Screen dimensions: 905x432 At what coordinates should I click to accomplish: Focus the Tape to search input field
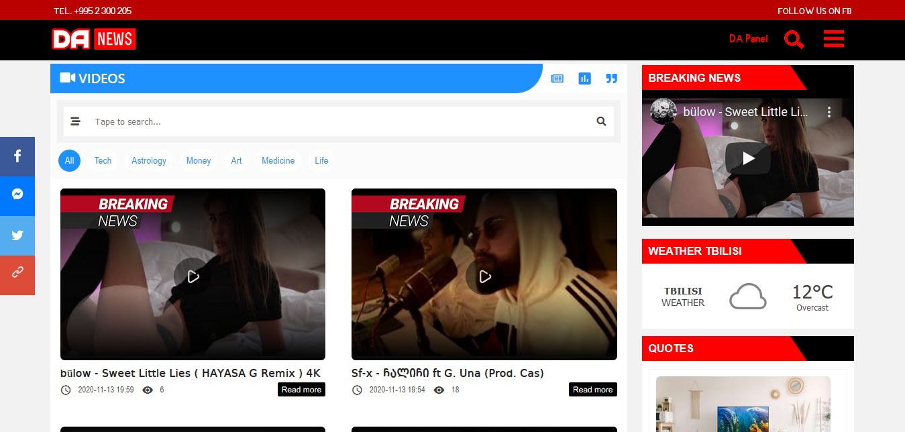pos(339,121)
